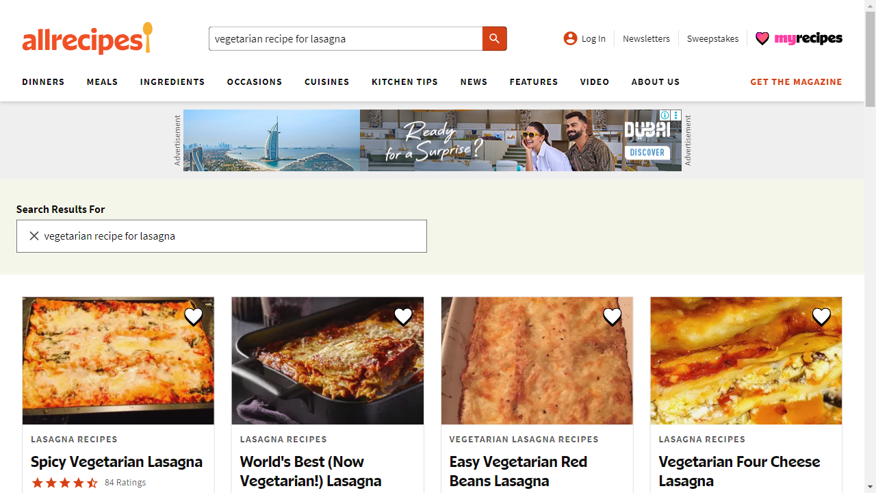Click the Log In link
The width and height of the screenshot is (876, 493).
tap(593, 39)
